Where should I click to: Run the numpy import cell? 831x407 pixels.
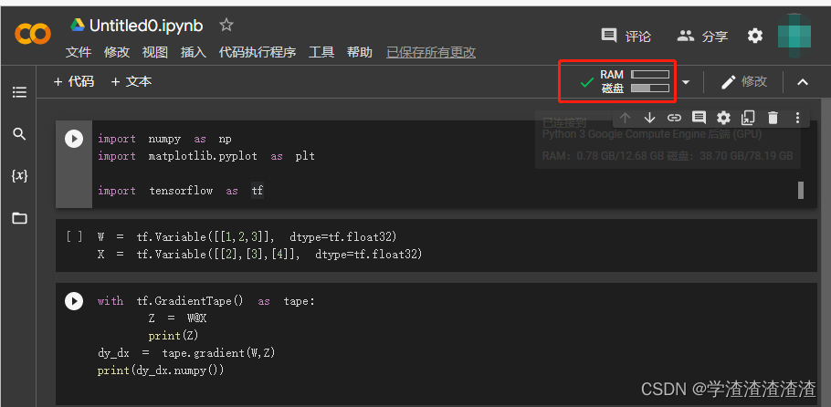(x=74, y=139)
